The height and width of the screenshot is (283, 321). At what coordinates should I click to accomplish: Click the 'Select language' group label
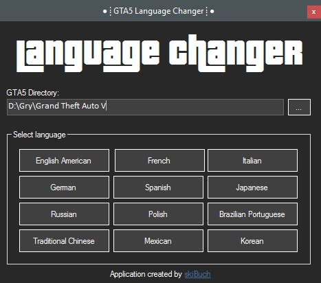click(39, 135)
